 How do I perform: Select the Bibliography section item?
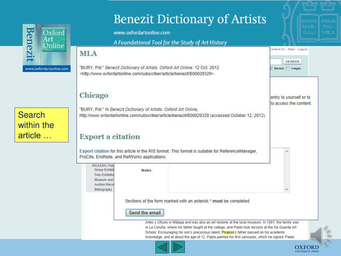coord(103,190)
